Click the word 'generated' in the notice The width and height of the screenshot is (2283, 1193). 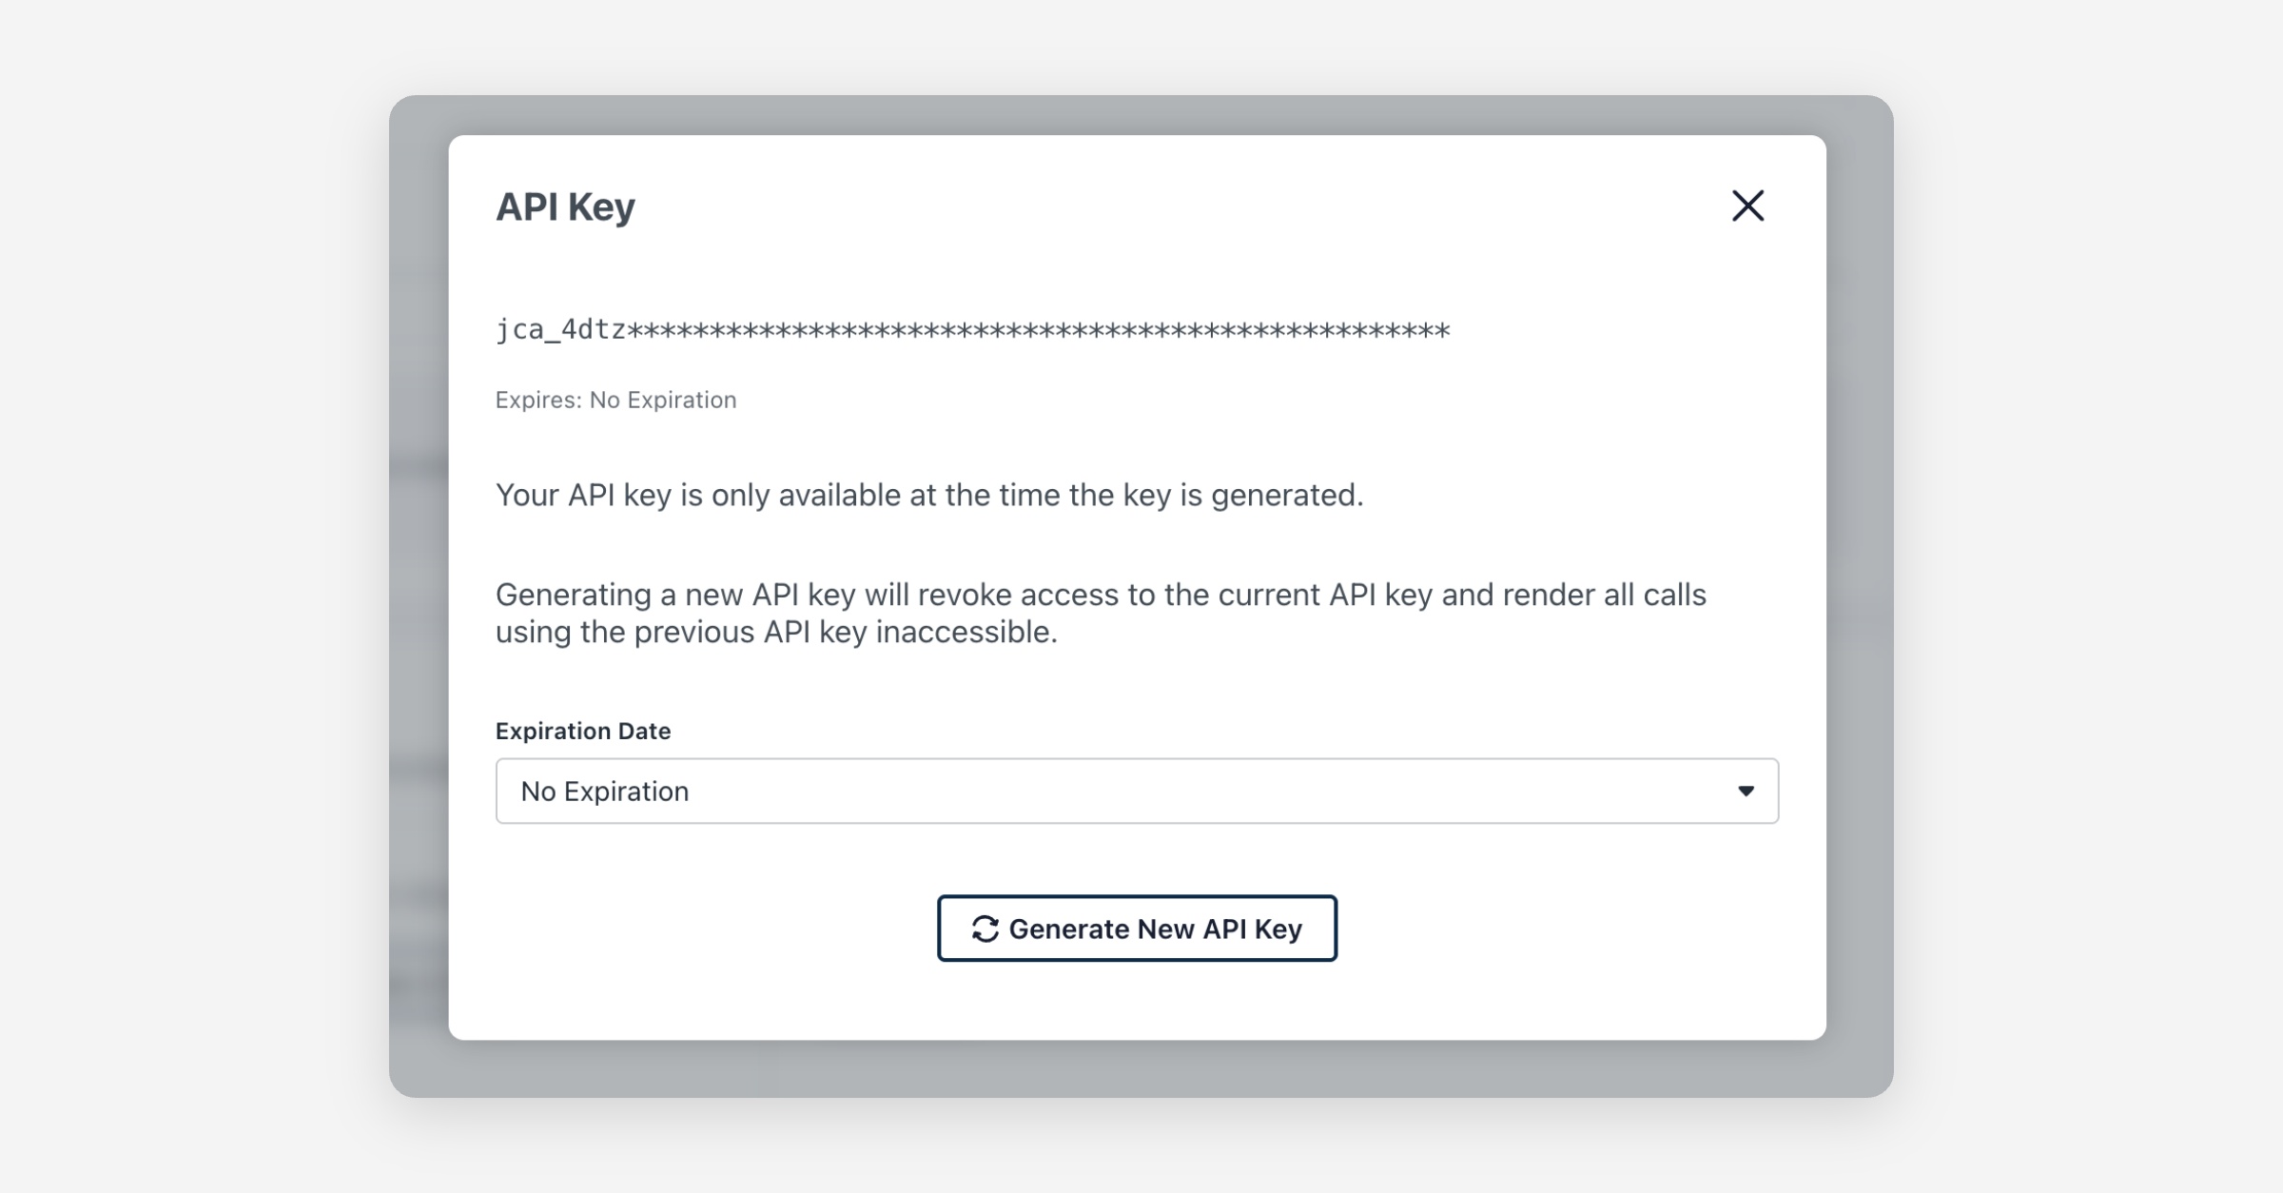[x=1285, y=495]
